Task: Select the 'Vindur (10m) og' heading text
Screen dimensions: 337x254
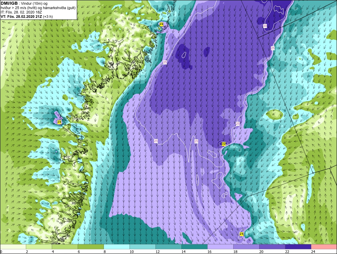Action: 35,4
